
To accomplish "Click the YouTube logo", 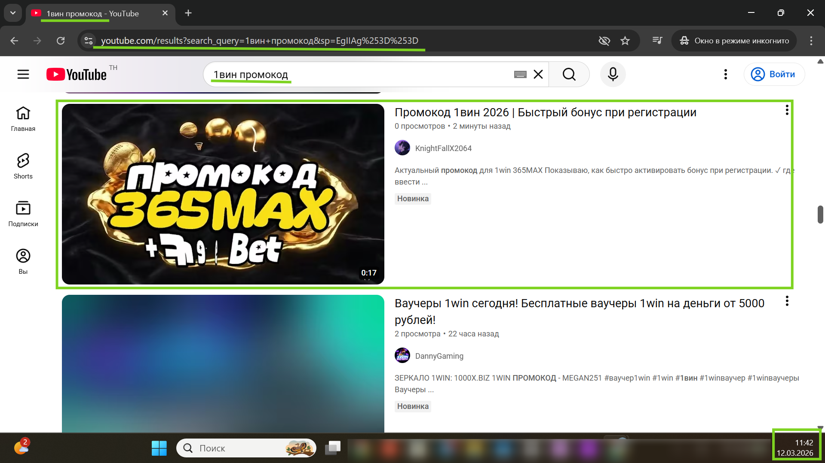I will 77,75.
